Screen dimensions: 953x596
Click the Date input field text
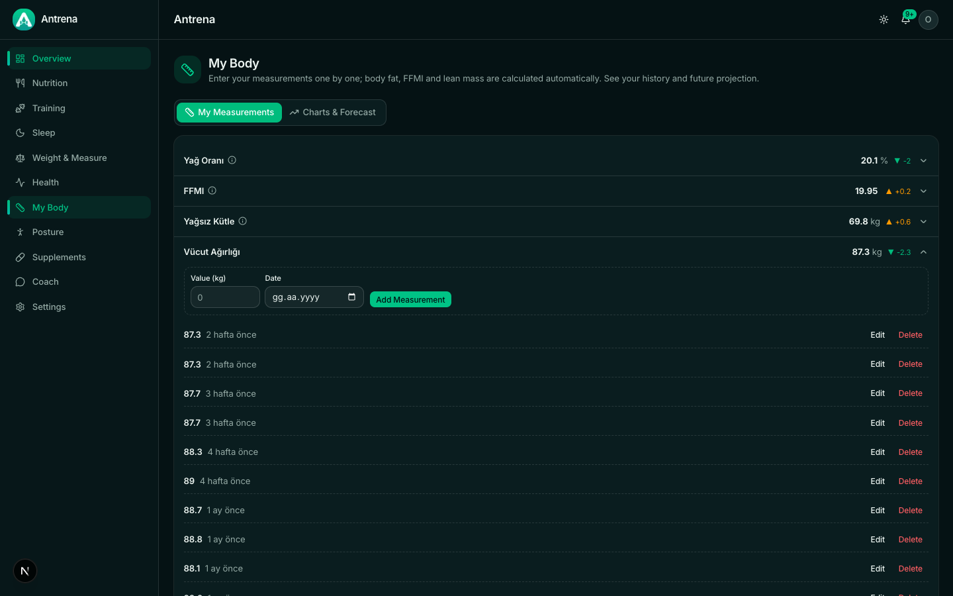pos(296,297)
